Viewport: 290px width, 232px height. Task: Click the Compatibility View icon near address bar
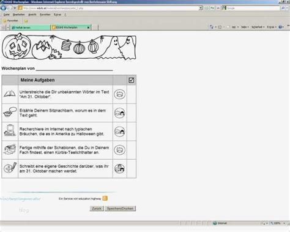tap(206, 8)
